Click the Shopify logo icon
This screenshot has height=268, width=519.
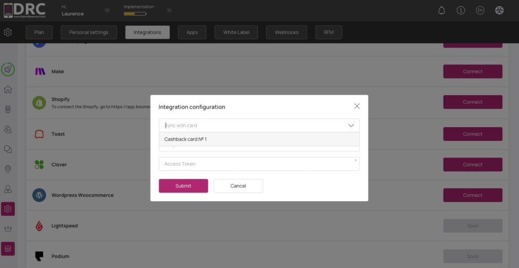point(39,102)
